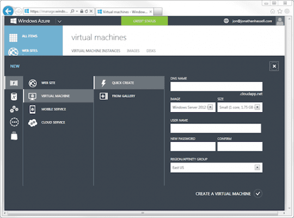Open the browser home icon
Image resolution: width=294 pixels, height=218 pixels.
[273, 11]
